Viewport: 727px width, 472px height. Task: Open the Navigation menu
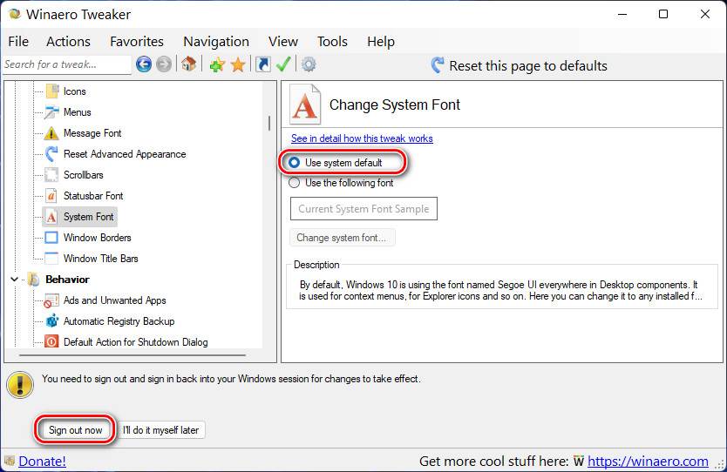216,42
